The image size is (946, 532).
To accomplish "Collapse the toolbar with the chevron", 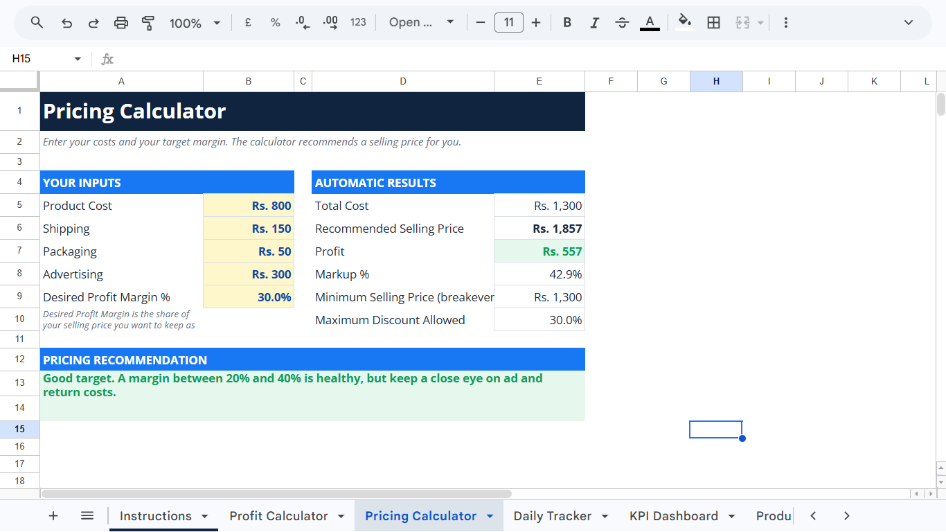I will coord(909,23).
